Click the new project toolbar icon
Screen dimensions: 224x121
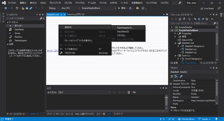(17, 8)
